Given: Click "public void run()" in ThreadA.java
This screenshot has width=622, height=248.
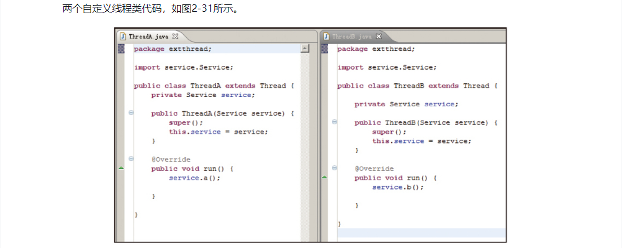Looking at the screenshot, I should pos(192,168).
